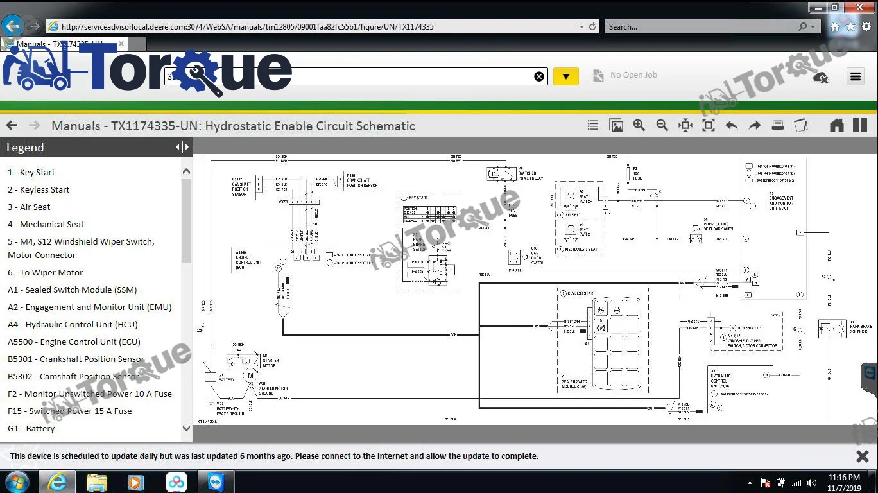Go back using the manual's left arrow
The width and height of the screenshot is (878, 493).
[x=12, y=125]
